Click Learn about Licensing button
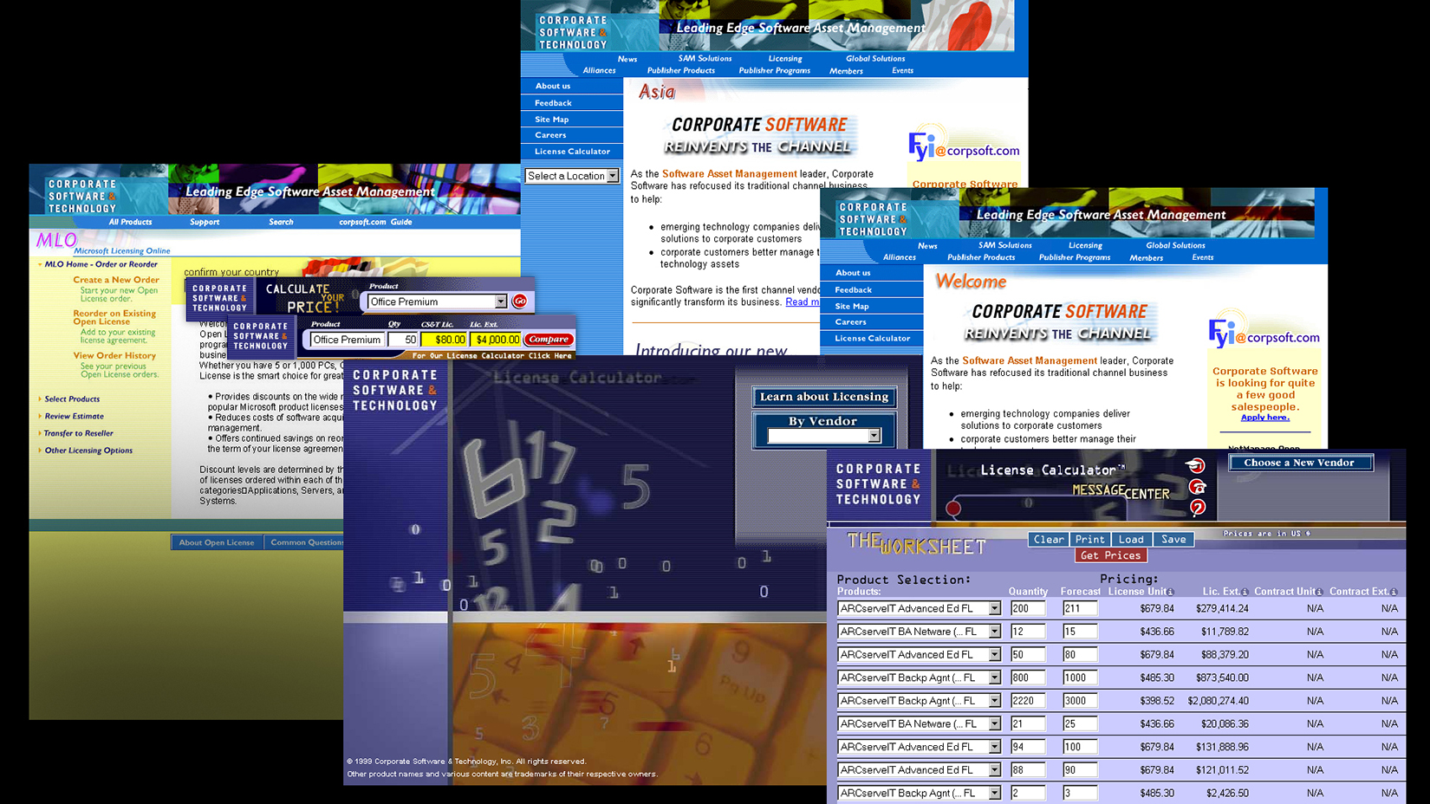 tap(823, 397)
